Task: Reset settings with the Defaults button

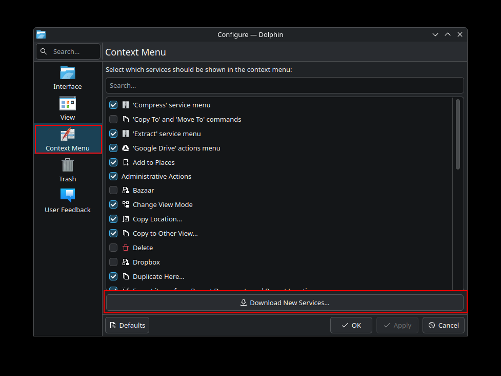Action: point(127,325)
